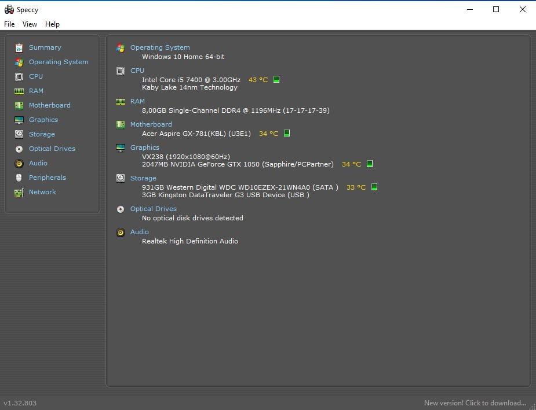The height and width of the screenshot is (410, 536).
Task: Click the Peripherals mouse icon in sidebar
Action: 19,178
